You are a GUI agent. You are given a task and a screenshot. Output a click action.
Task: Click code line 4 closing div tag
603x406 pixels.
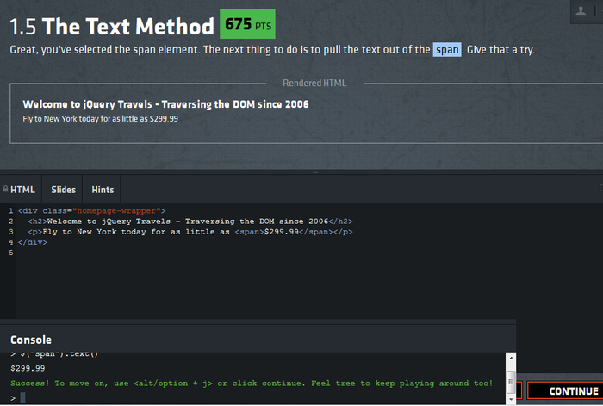(33, 242)
